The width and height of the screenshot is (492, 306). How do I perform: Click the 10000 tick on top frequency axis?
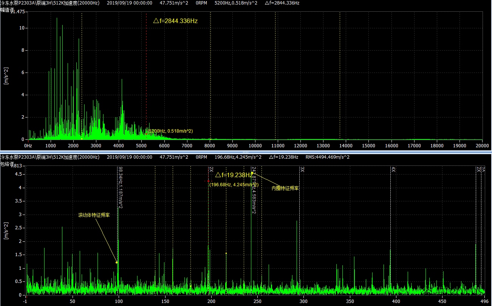tap(255, 145)
